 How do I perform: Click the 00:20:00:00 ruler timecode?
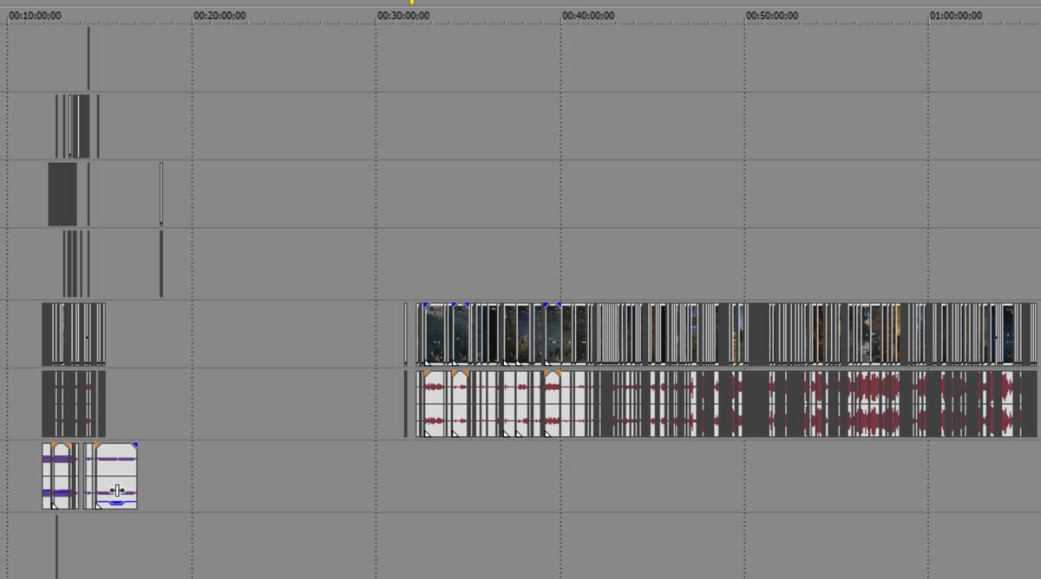click(219, 16)
